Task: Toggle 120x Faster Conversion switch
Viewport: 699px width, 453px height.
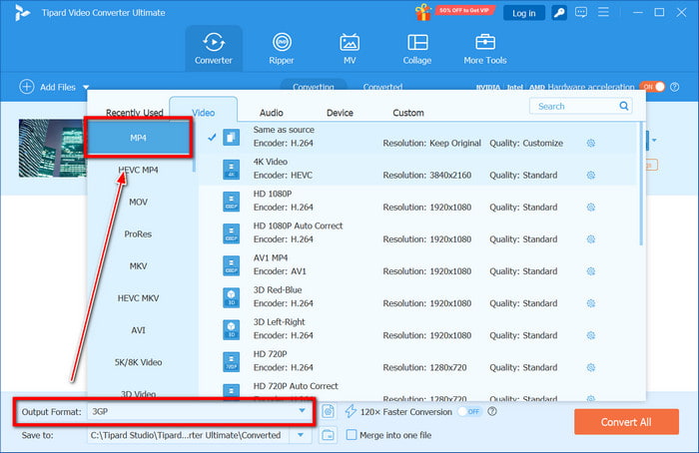Action: point(469,411)
